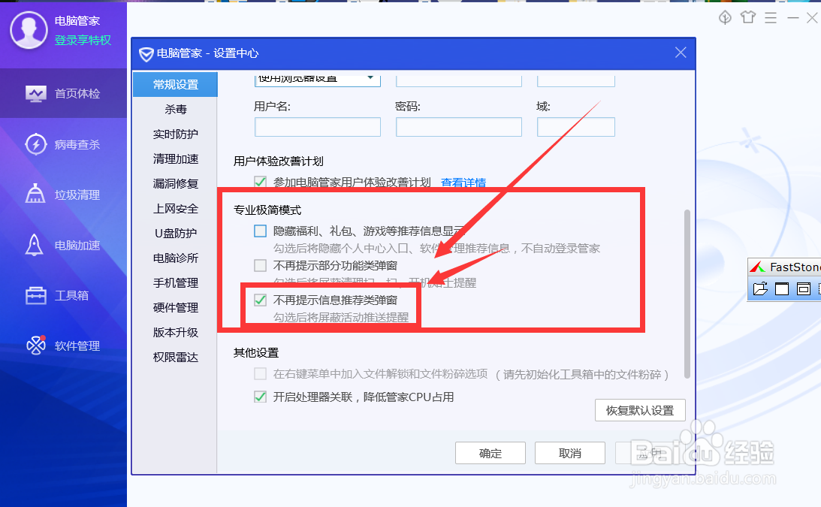Click the 恢复默认设置 button
The height and width of the screenshot is (507, 821).
click(x=640, y=411)
